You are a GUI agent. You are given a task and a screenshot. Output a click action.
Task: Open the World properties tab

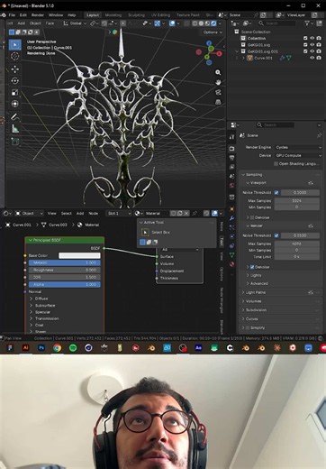point(231,186)
